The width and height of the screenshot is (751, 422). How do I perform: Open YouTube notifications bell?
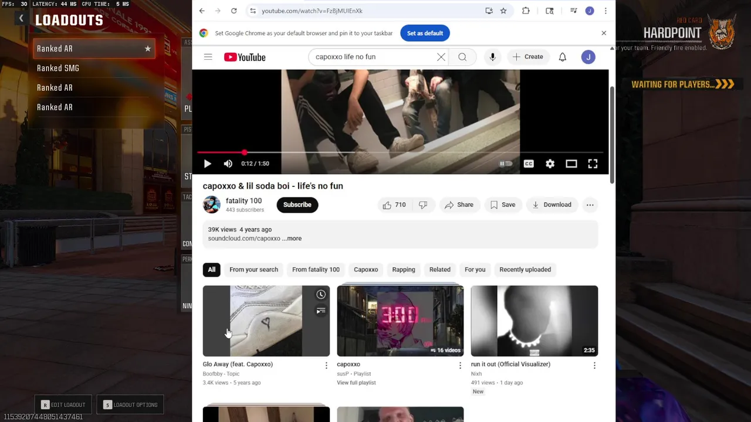point(562,57)
